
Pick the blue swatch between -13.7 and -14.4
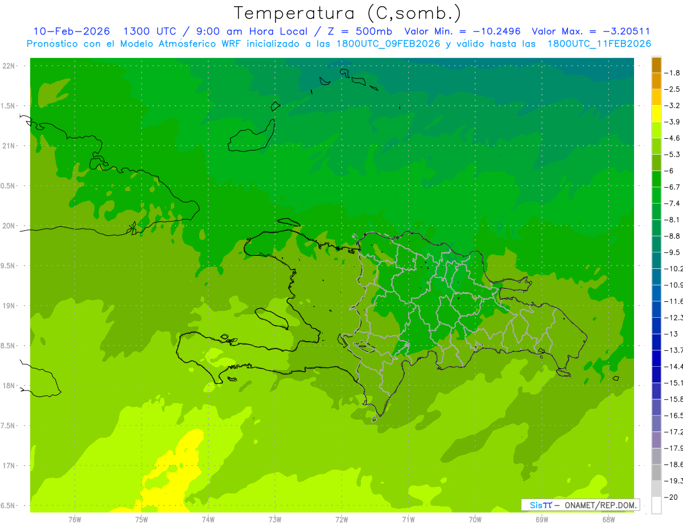[x=656, y=358]
